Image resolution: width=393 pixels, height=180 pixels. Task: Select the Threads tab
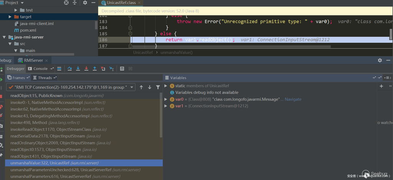[x=45, y=78]
